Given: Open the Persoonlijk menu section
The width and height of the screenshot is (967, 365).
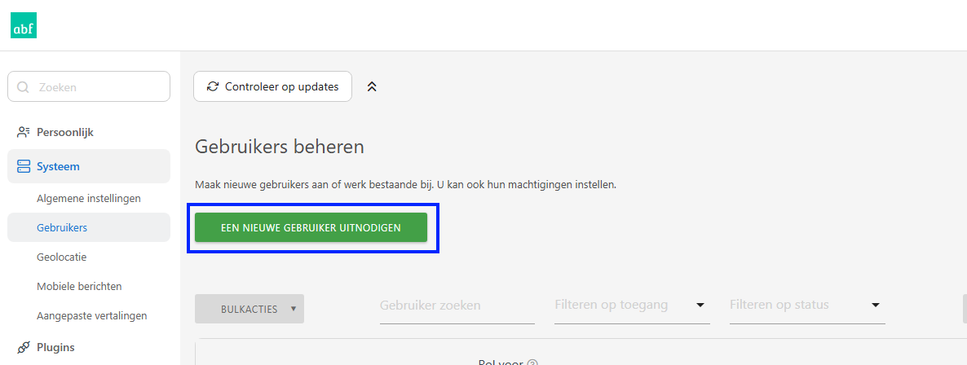Looking at the screenshot, I should click(x=89, y=132).
